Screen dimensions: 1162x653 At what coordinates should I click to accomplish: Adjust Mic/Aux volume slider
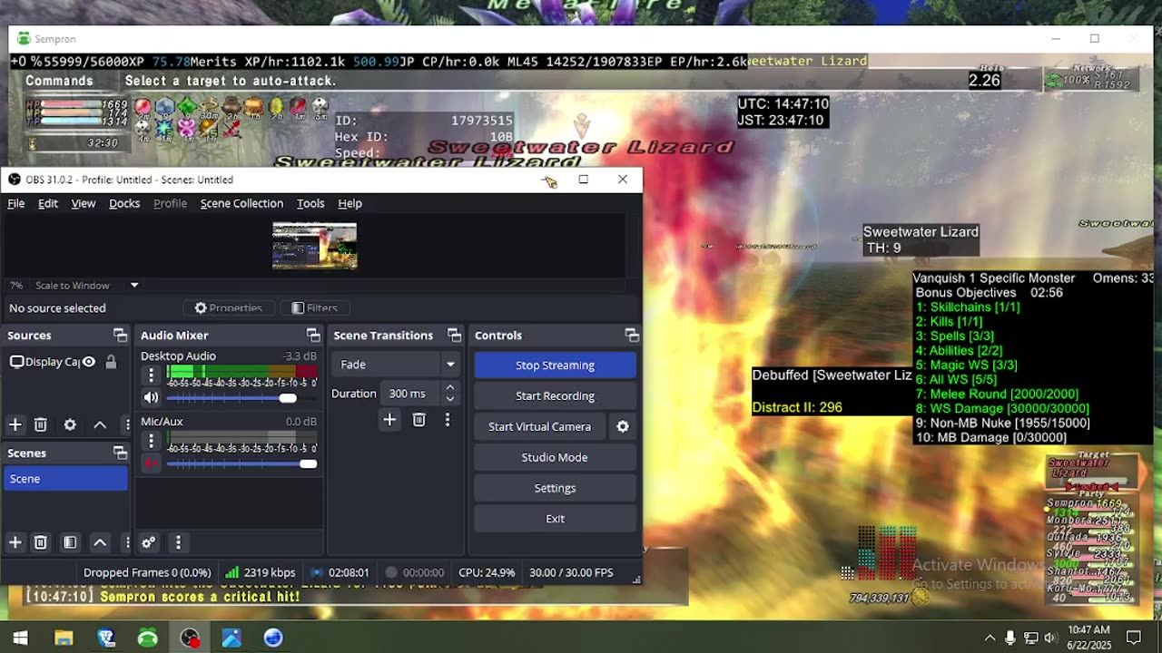pyautogui.click(x=241, y=463)
